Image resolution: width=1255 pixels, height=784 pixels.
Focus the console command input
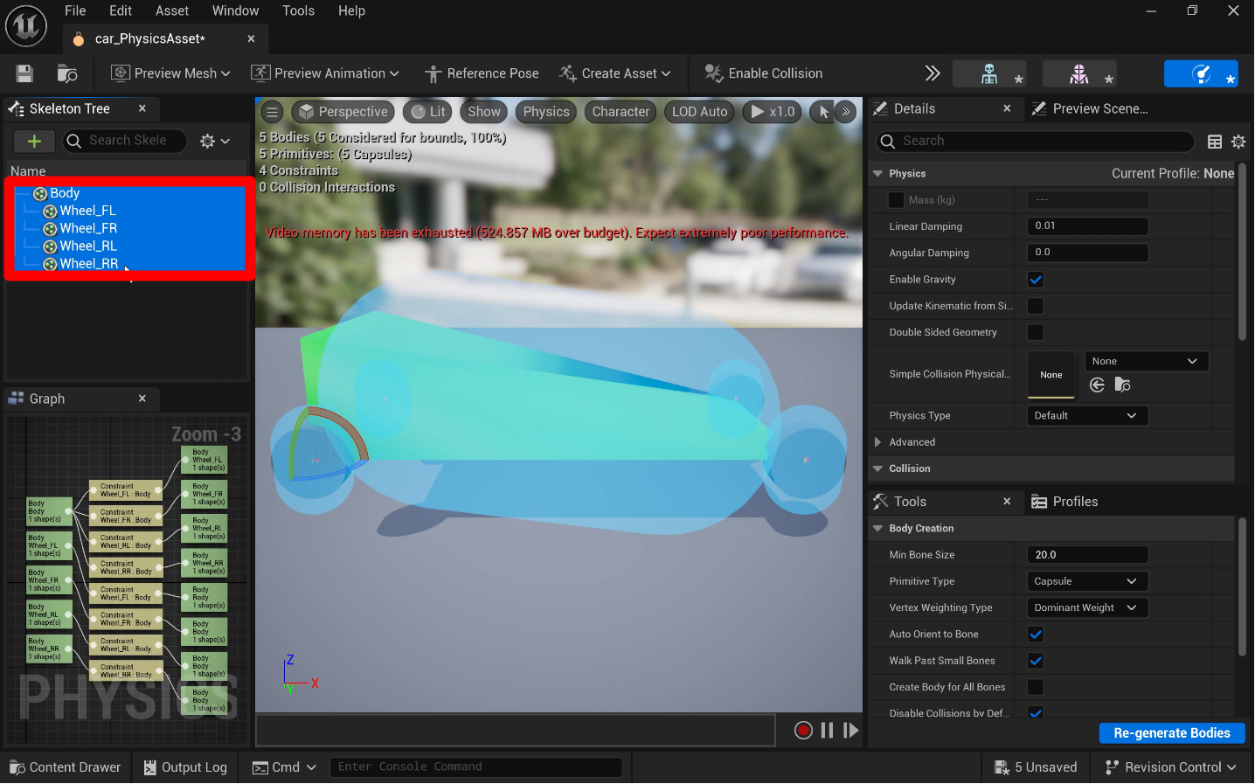[475, 767]
